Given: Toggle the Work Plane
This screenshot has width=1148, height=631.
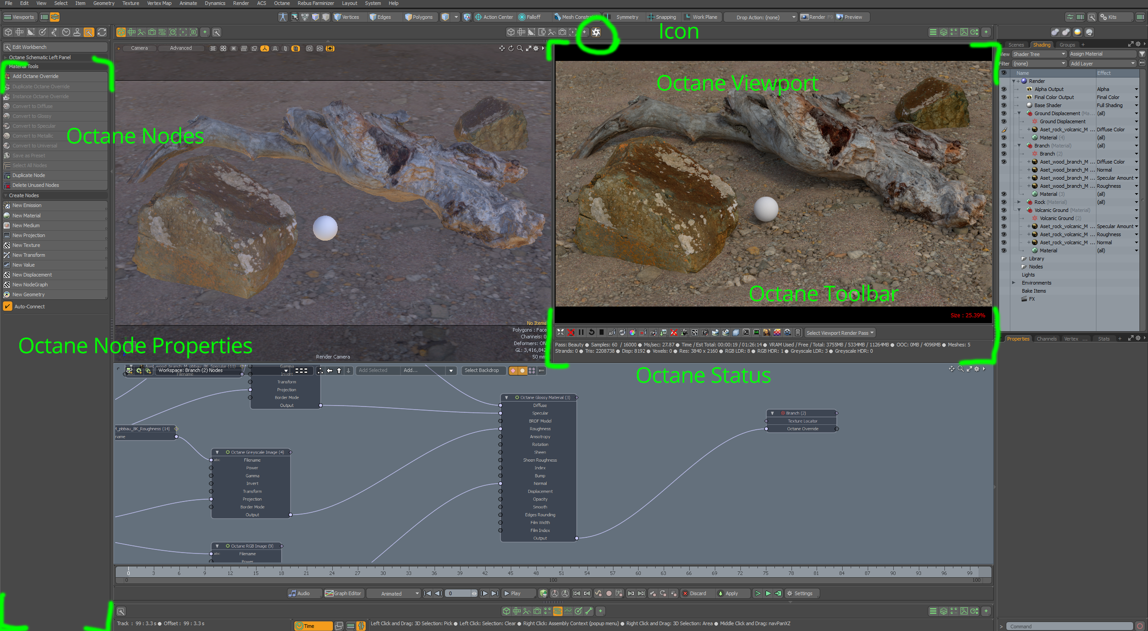Looking at the screenshot, I should tap(701, 17).
